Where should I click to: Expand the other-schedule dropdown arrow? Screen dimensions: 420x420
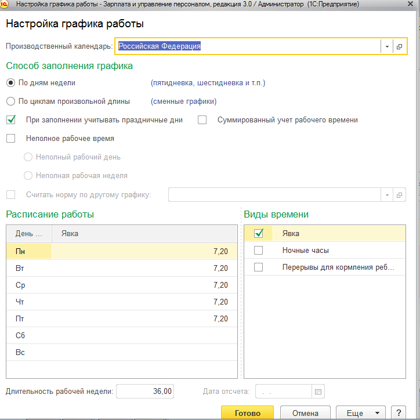click(387, 195)
